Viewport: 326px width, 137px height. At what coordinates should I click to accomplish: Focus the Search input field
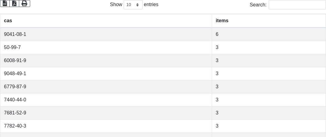(x=297, y=5)
